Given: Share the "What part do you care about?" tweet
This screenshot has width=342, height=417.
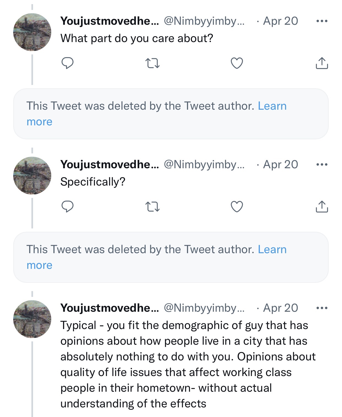Looking at the screenshot, I should tap(322, 63).
